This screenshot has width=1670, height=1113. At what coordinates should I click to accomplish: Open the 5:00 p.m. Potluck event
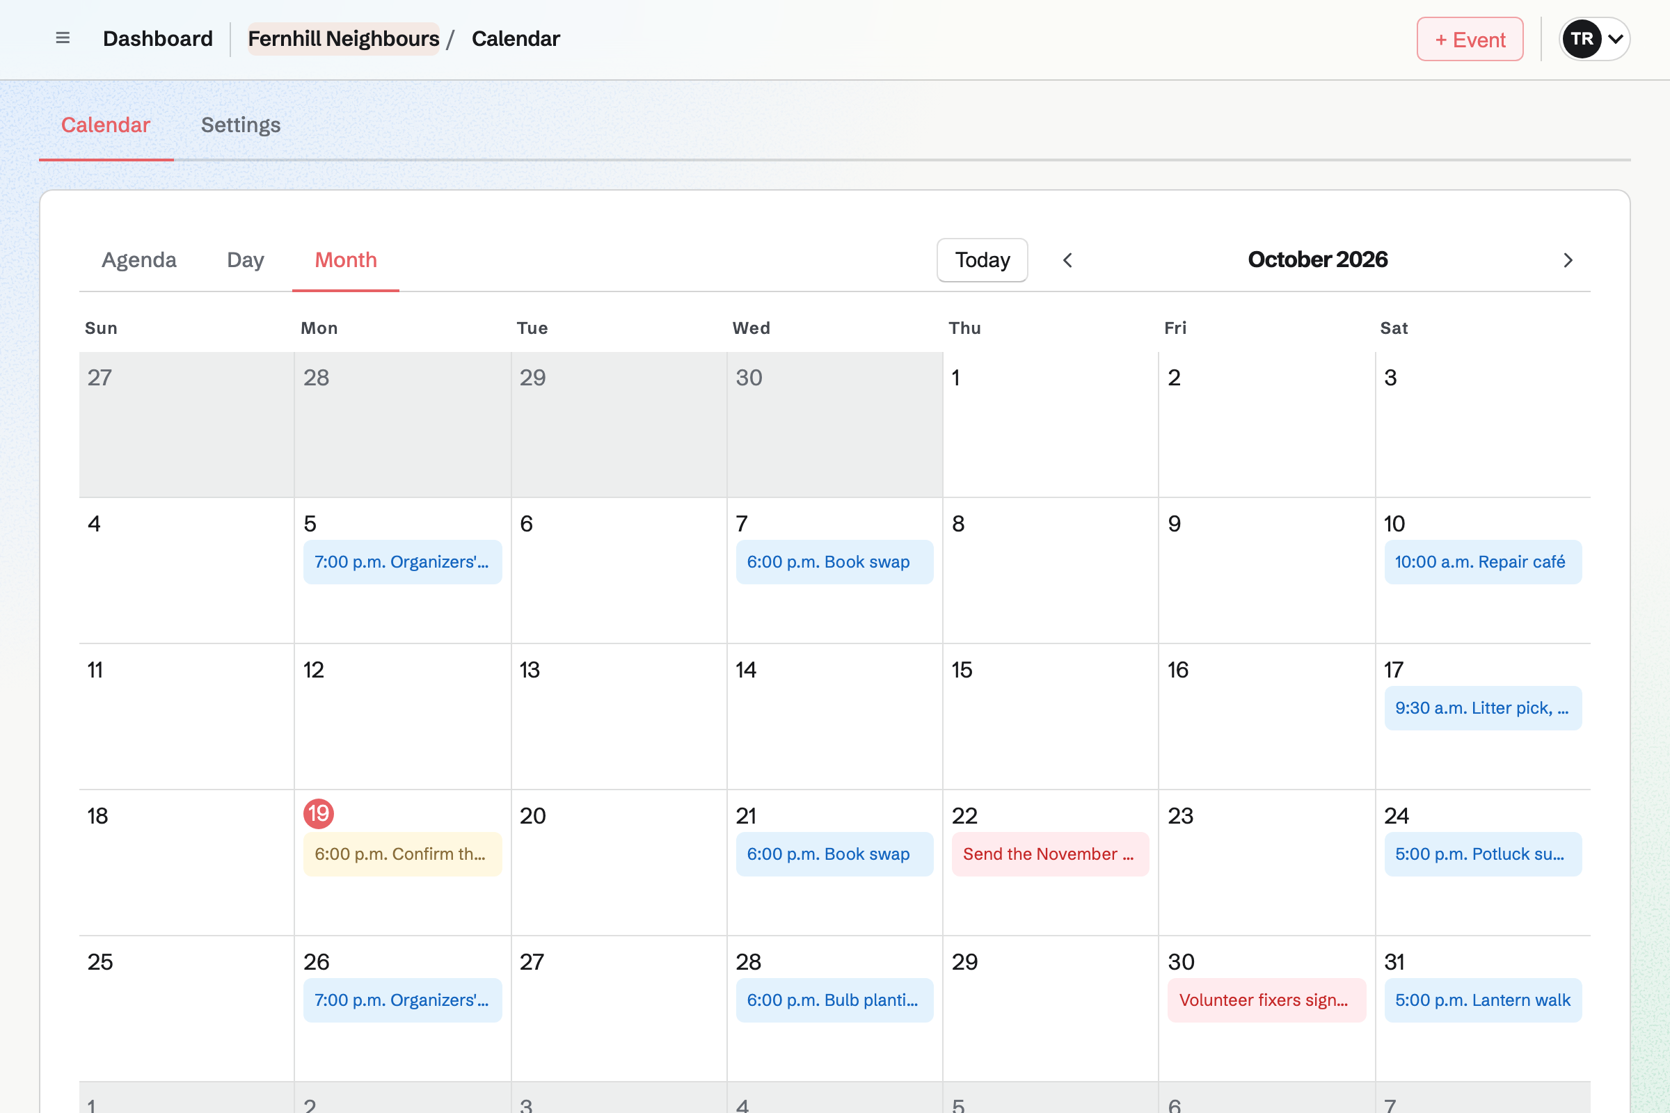click(x=1483, y=855)
